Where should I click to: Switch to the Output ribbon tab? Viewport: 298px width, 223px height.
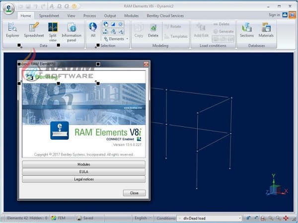click(x=110, y=15)
